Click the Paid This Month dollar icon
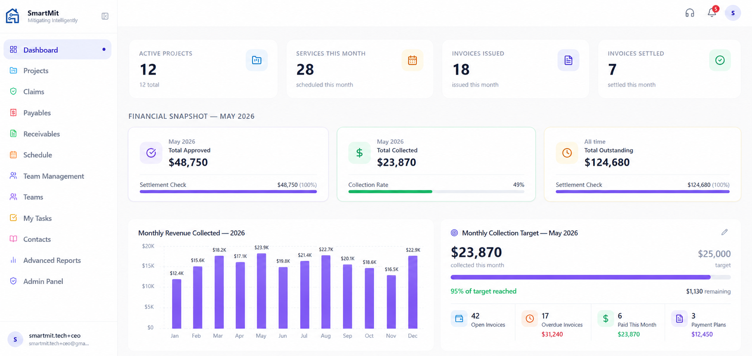Image resolution: width=752 pixels, height=356 pixels. [x=606, y=318]
